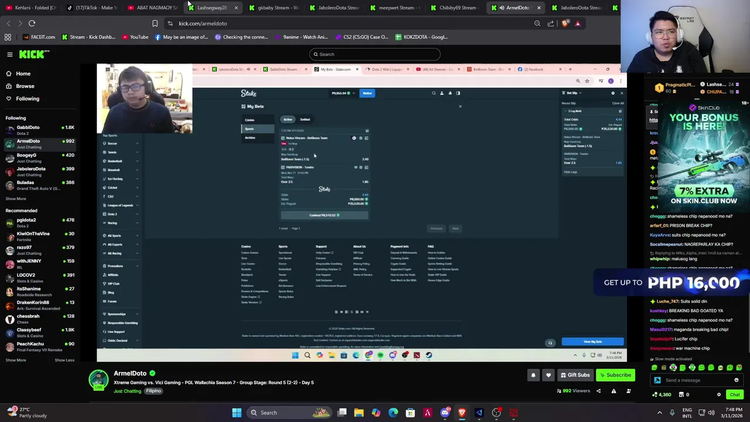Open the Kick hamburger sidebar menu

click(10, 54)
